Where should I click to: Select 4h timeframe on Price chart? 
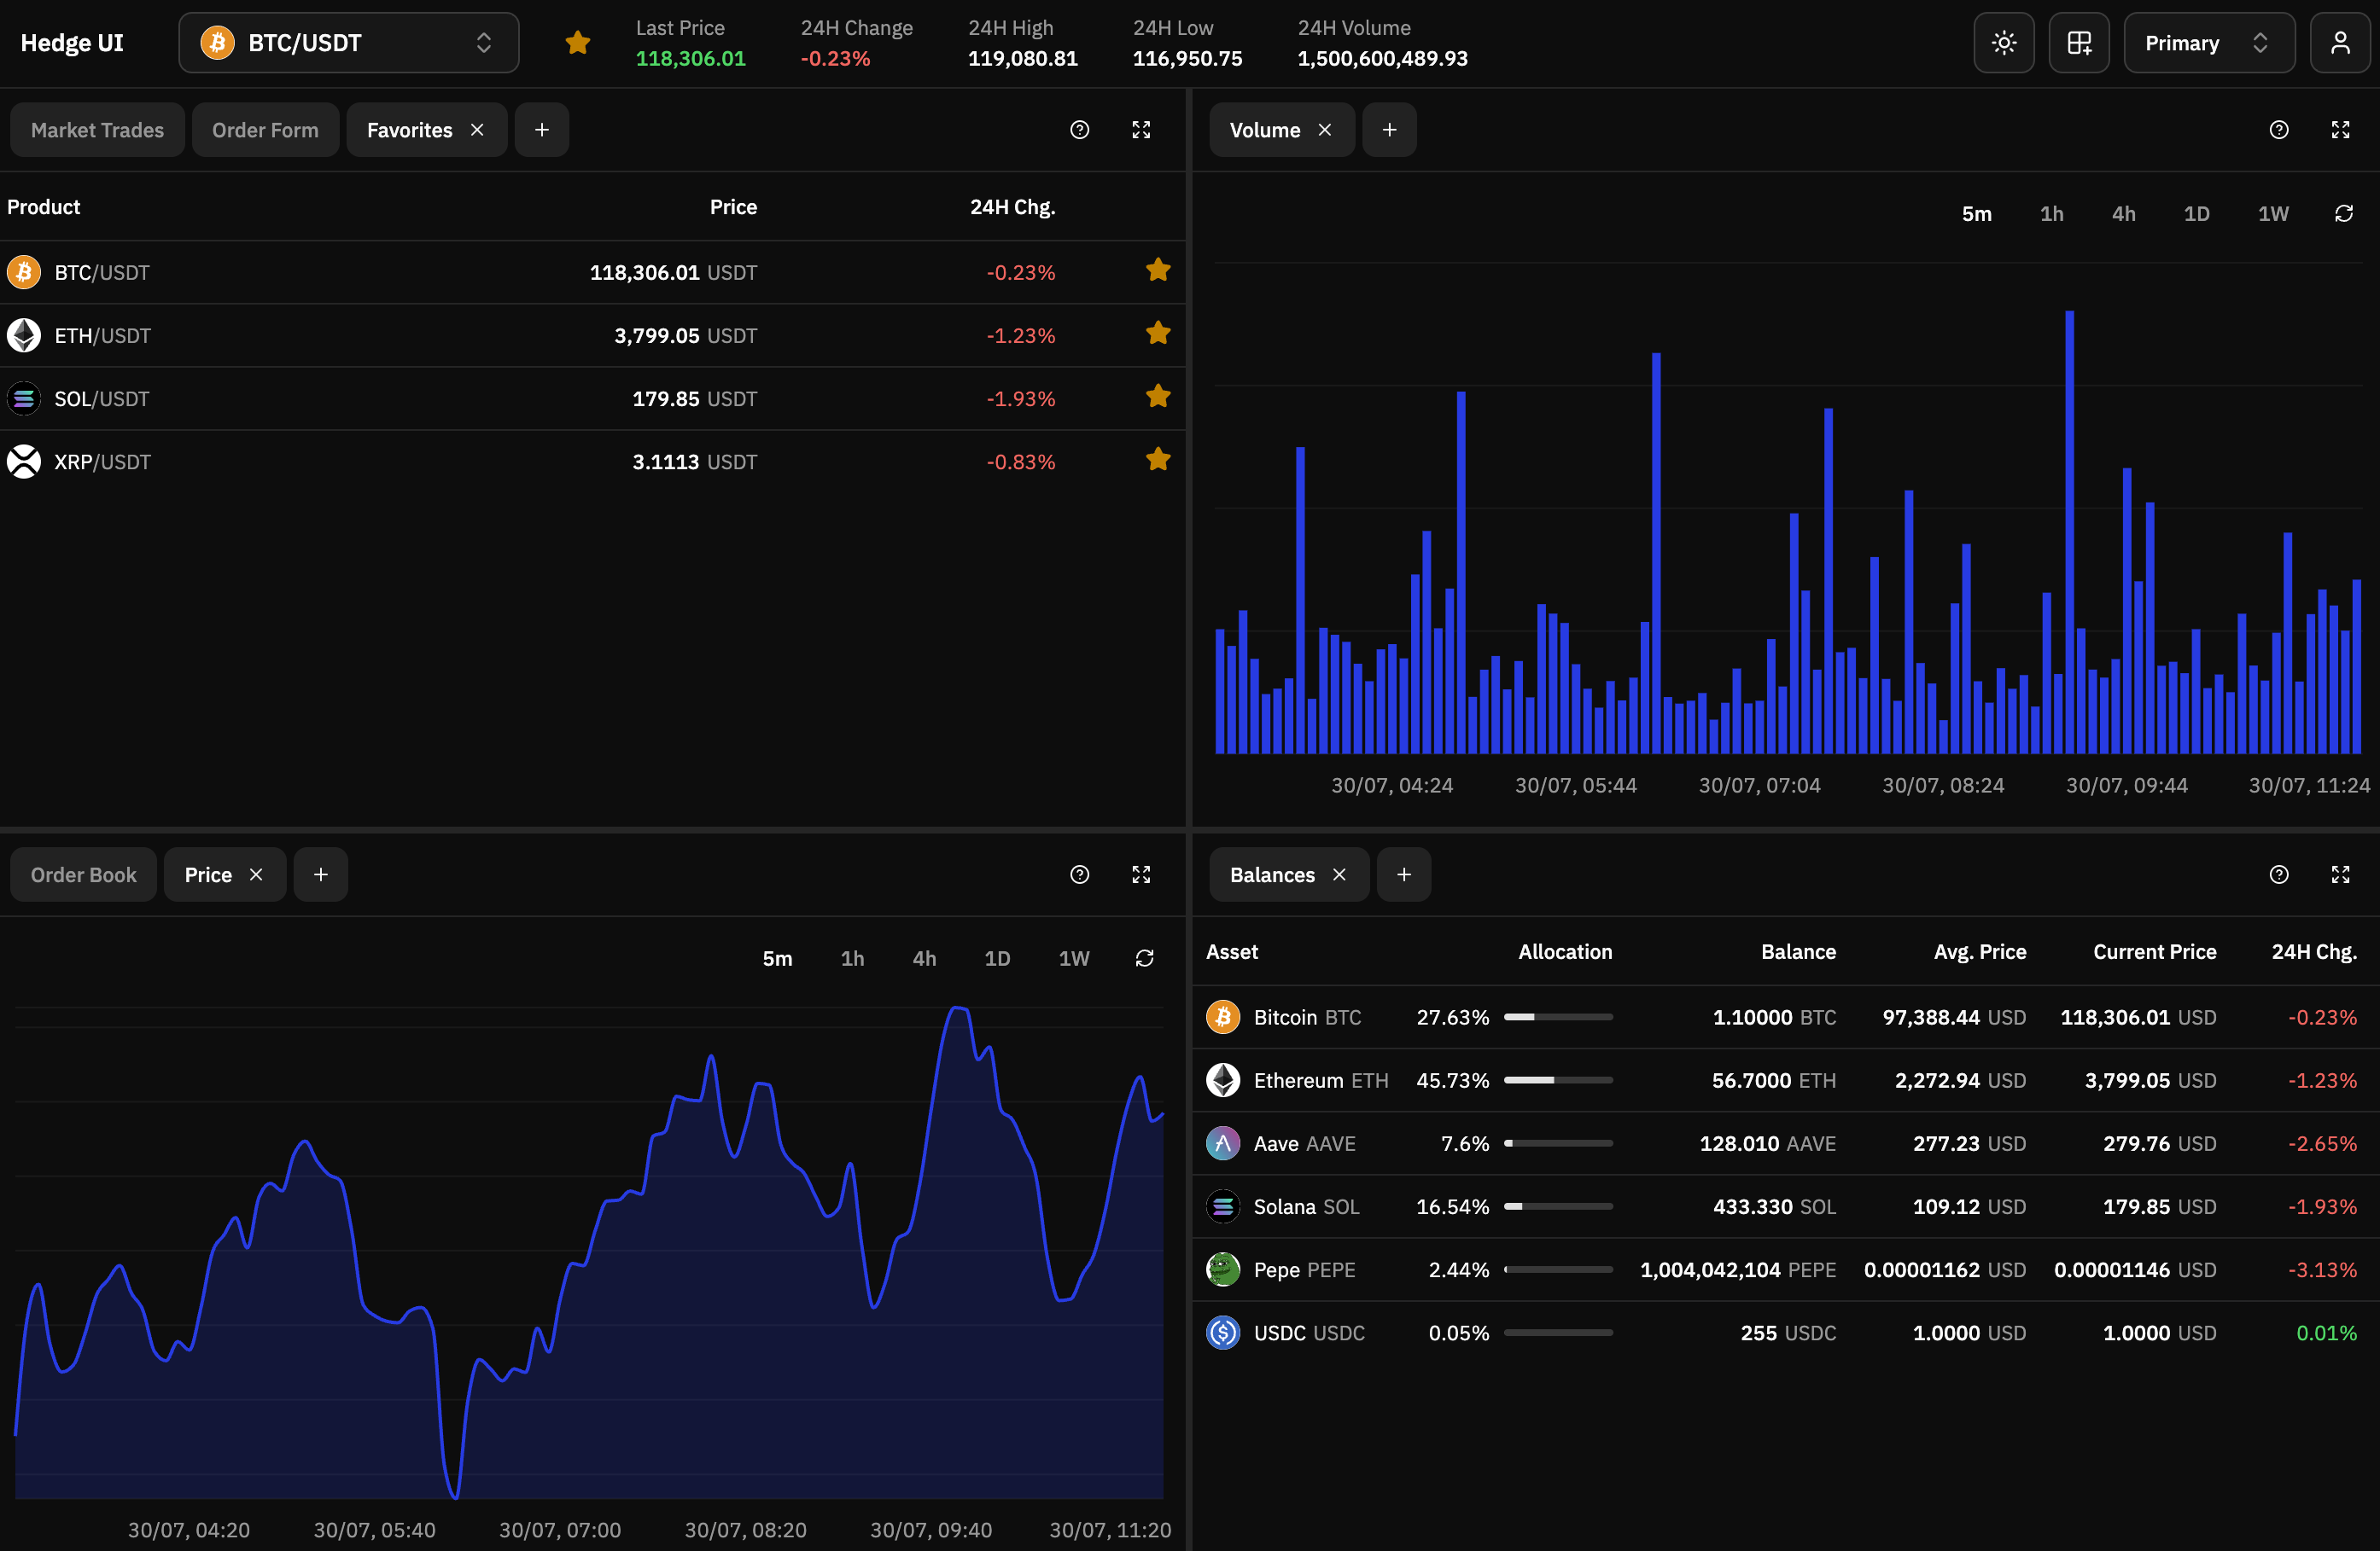(x=924, y=958)
